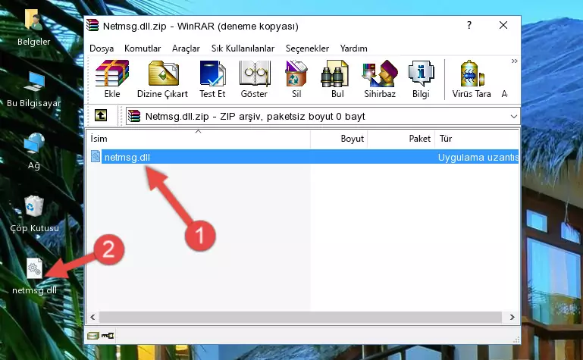Go up one folder level

click(101, 115)
